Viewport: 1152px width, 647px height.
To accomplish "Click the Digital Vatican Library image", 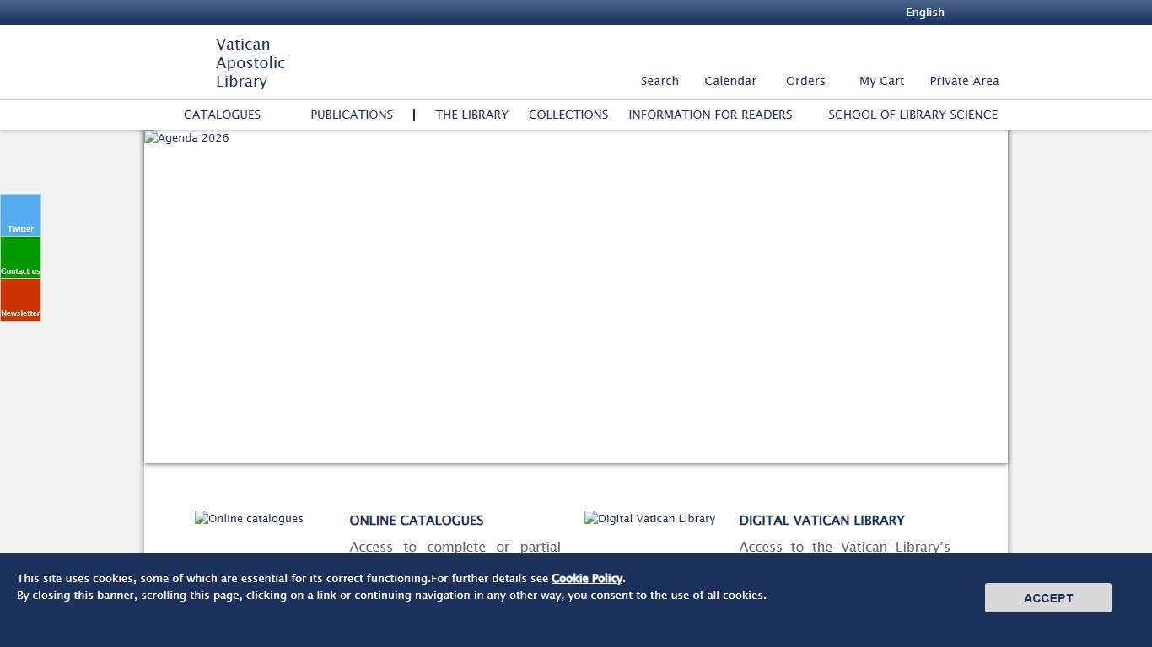I will 649,519.
